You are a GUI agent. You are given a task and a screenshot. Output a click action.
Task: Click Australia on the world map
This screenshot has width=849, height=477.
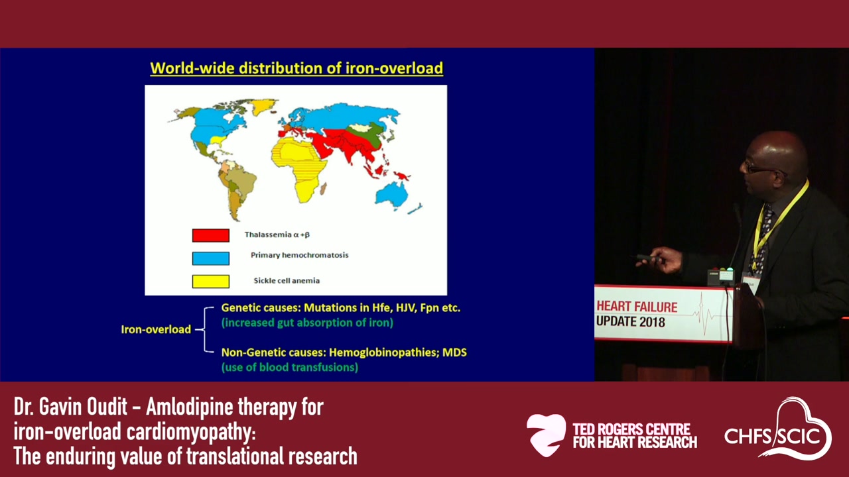[391, 192]
